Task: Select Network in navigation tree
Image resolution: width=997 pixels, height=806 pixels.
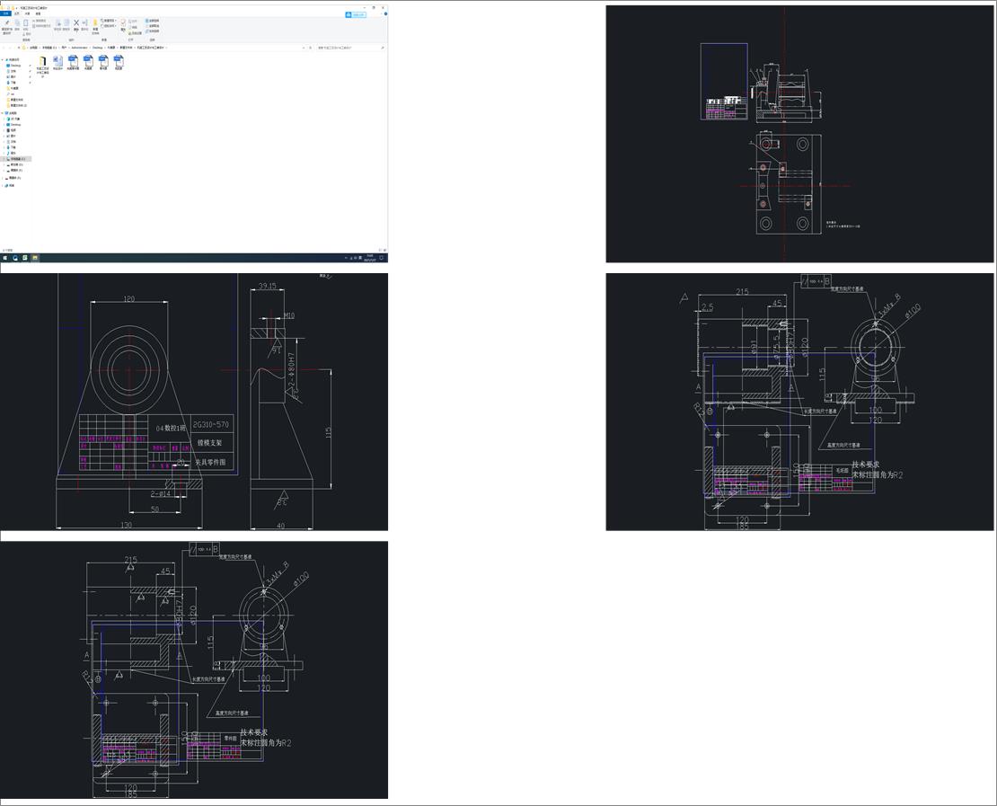Action: [10, 186]
